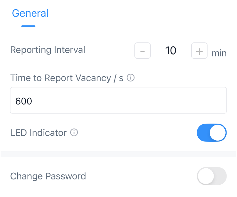Viewport: 237px width, 197px height.
Task: Show info for Time to Report Vacancy
Action: click(131, 78)
